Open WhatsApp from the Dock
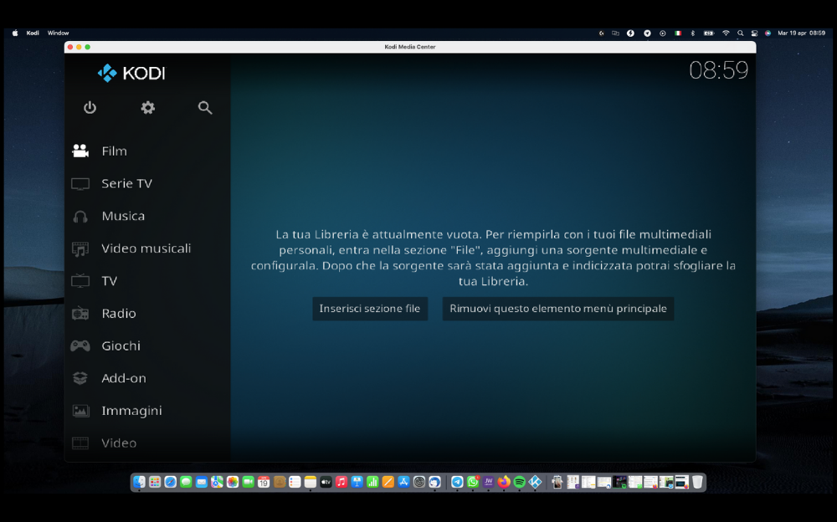The height and width of the screenshot is (522, 837). (x=473, y=482)
